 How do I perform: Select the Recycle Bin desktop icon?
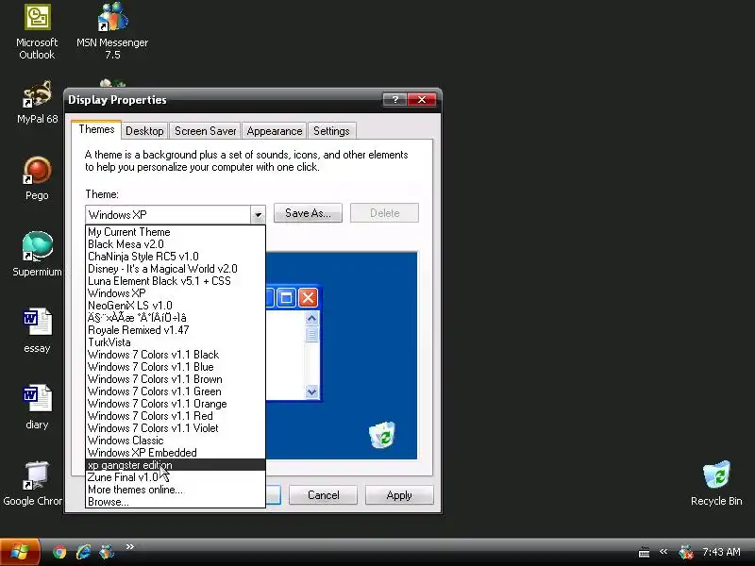716,484
